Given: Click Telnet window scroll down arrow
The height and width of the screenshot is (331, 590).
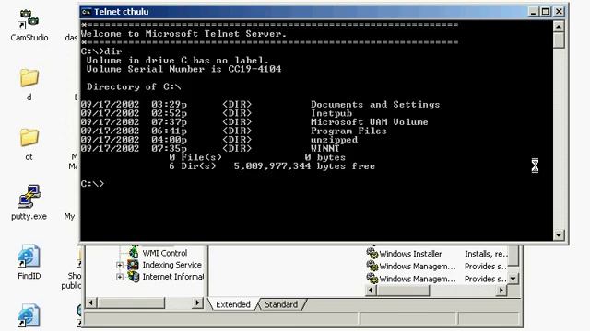Looking at the screenshot, I should (559, 235).
